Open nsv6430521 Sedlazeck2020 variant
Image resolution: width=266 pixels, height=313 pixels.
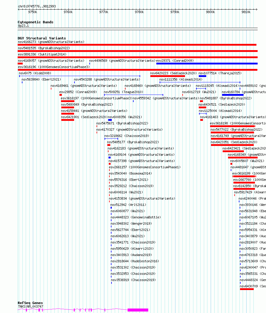[x=222, y=105]
